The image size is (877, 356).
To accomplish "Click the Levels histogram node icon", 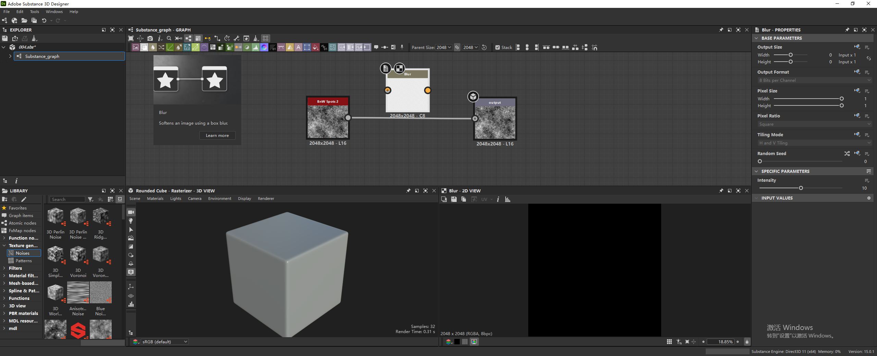I will point(256,48).
